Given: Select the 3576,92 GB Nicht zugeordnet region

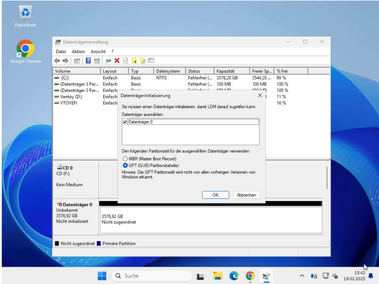Looking at the screenshot, I should pyautogui.click(x=211, y=220).
